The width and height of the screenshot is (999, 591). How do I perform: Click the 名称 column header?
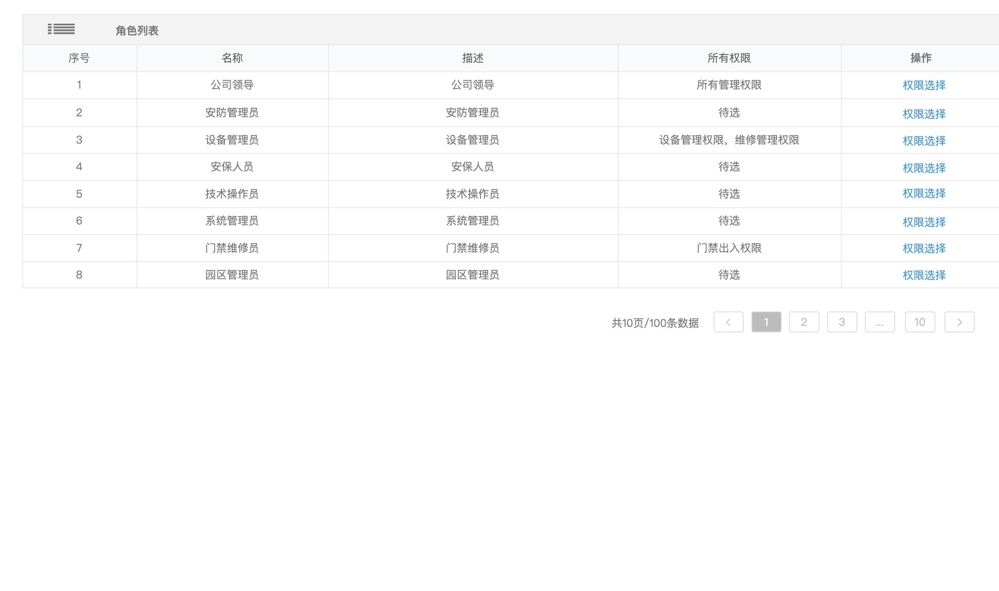coord(232,58)
